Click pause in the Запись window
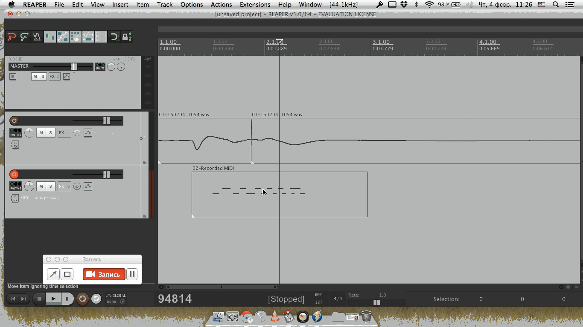 132,274
